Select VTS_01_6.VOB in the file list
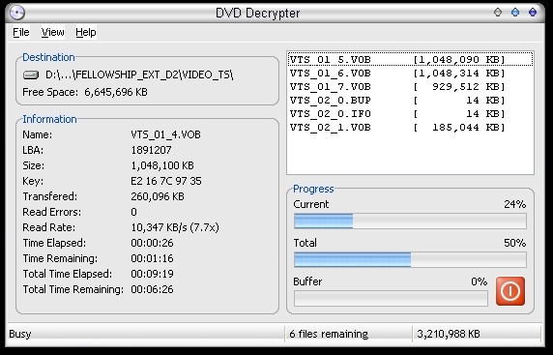This screenshot has width=553, height=355. [x=410, y=74]
